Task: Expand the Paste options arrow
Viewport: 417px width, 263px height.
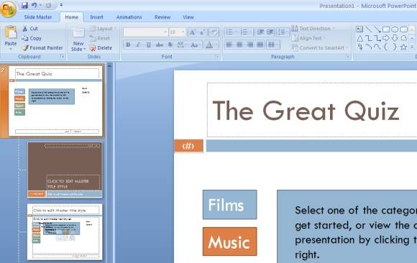Action: (11, 49)
